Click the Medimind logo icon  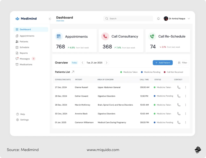coord(17,19)
